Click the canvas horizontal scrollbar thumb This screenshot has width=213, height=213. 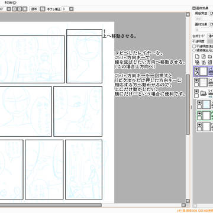tap(51, 205)
